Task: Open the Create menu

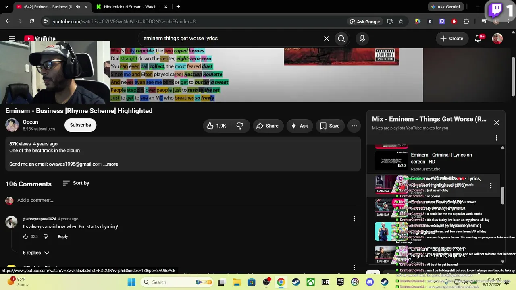Action: point(451,39)
